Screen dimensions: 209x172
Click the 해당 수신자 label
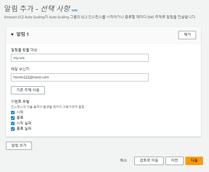click(x=20, y=69)
